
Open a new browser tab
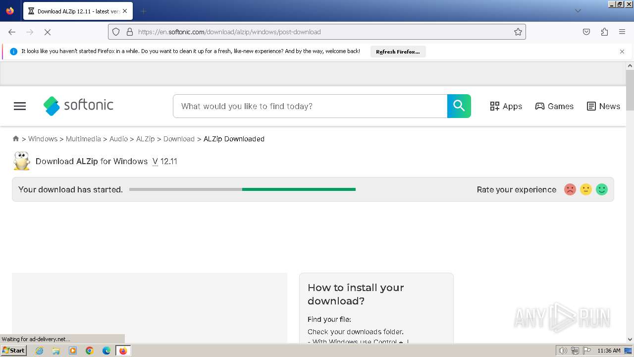(143, 11)
